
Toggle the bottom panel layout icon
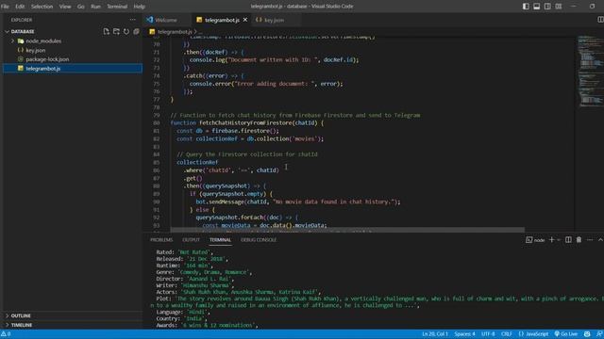click(x=537, y=7)
